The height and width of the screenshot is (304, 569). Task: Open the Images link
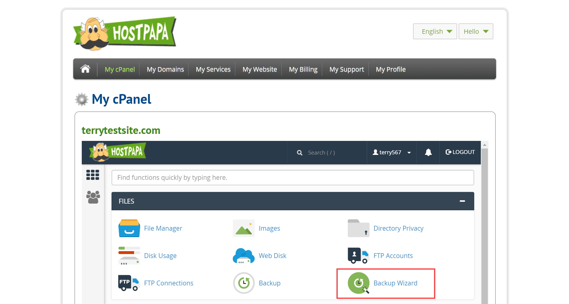270,228
